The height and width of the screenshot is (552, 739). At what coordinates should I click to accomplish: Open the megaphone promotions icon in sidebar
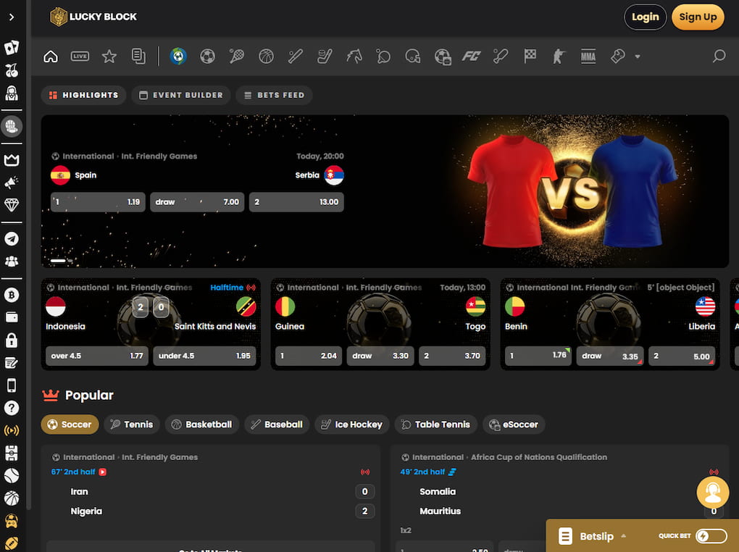tap(12, 183)
